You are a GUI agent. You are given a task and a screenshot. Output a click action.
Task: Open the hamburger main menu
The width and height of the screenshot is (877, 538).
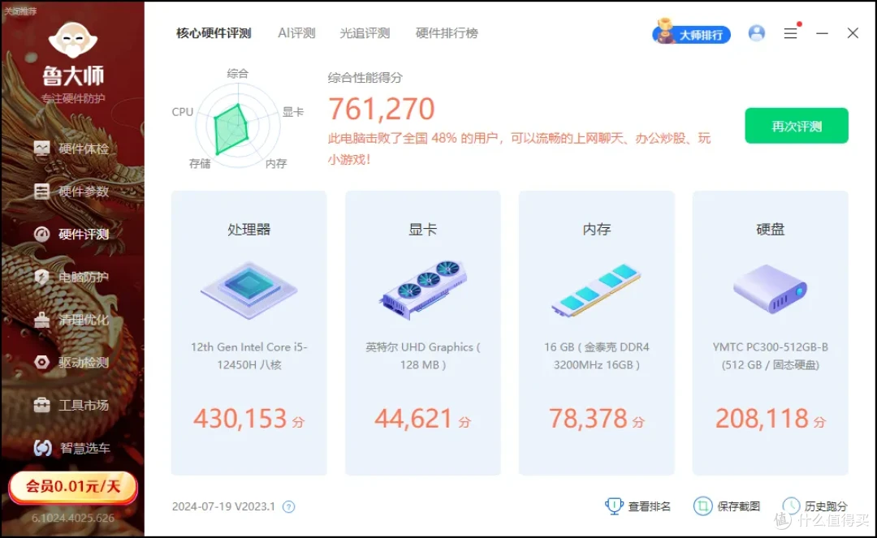point(790,33)
